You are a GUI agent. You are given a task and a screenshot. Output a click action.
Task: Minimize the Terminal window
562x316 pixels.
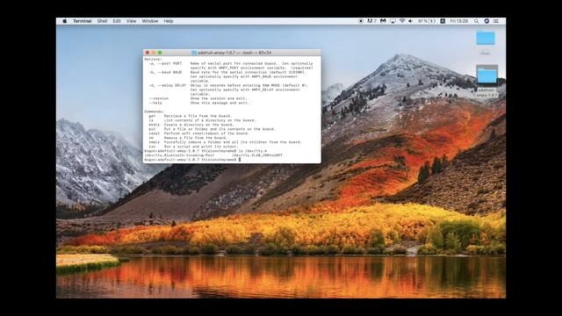[x=154, y=53]
